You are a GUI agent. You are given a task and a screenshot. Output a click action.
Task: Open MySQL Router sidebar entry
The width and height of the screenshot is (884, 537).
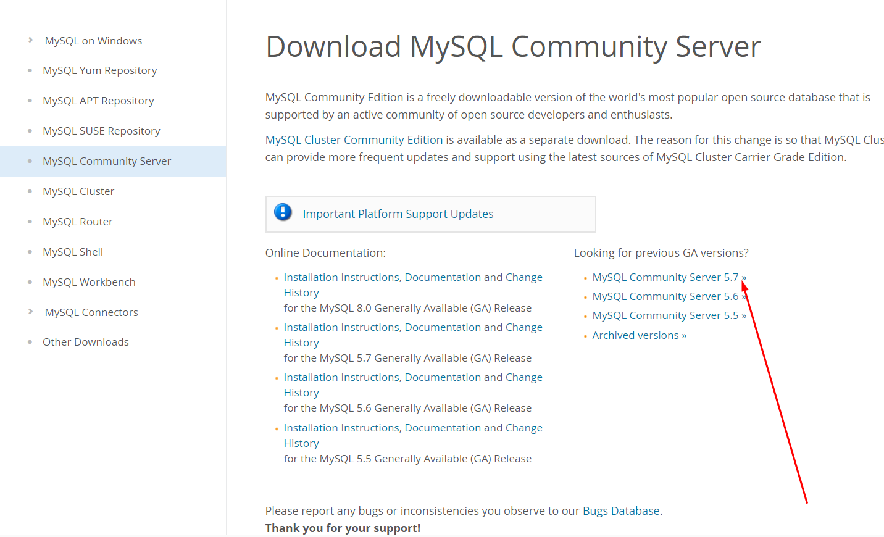(x=78, y=222)
